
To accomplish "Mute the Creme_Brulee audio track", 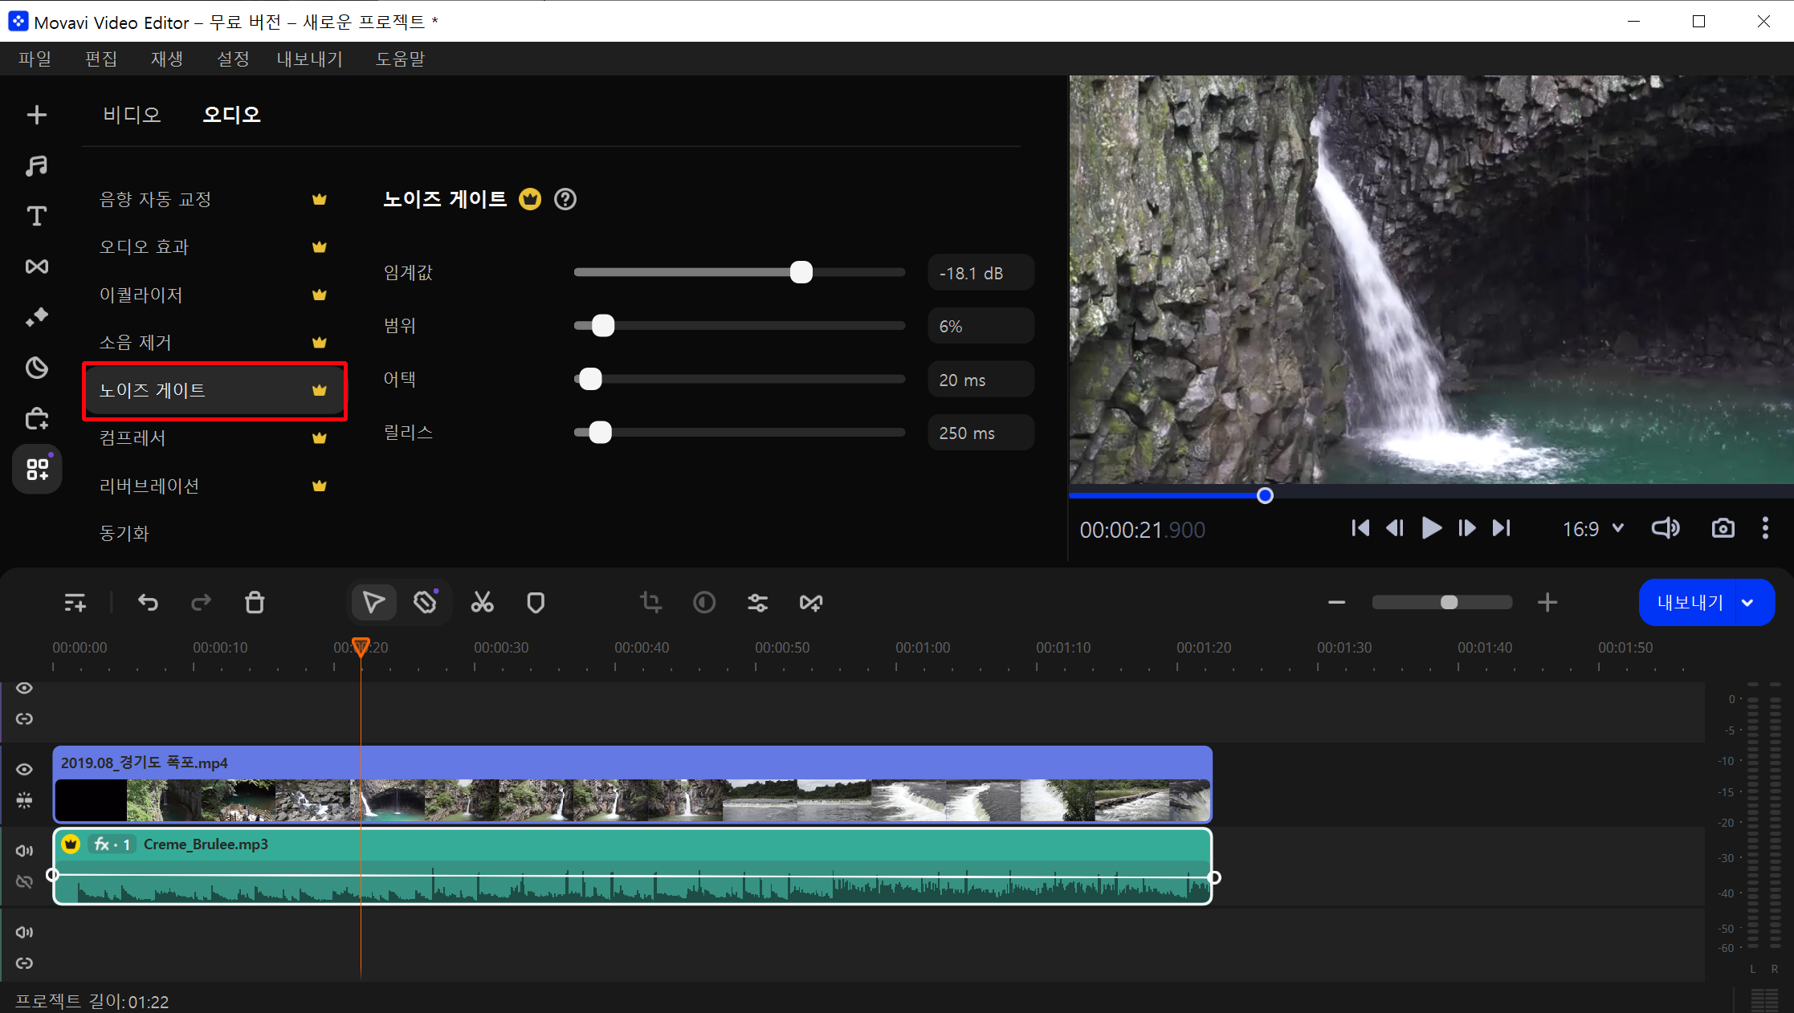I will 25,851.
